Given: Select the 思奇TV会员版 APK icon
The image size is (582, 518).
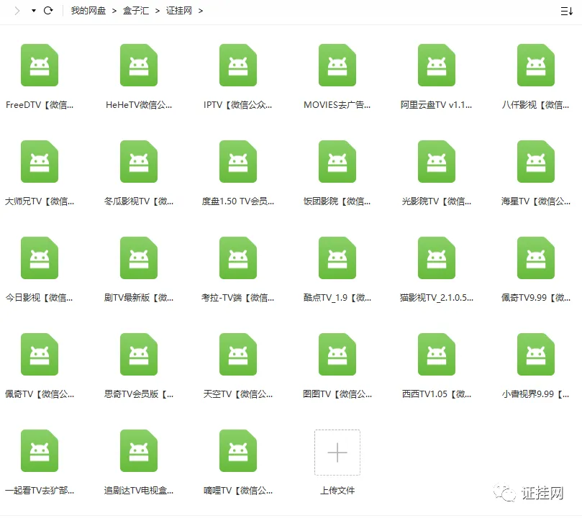Looking at the screenshot, I should (139, 355).
